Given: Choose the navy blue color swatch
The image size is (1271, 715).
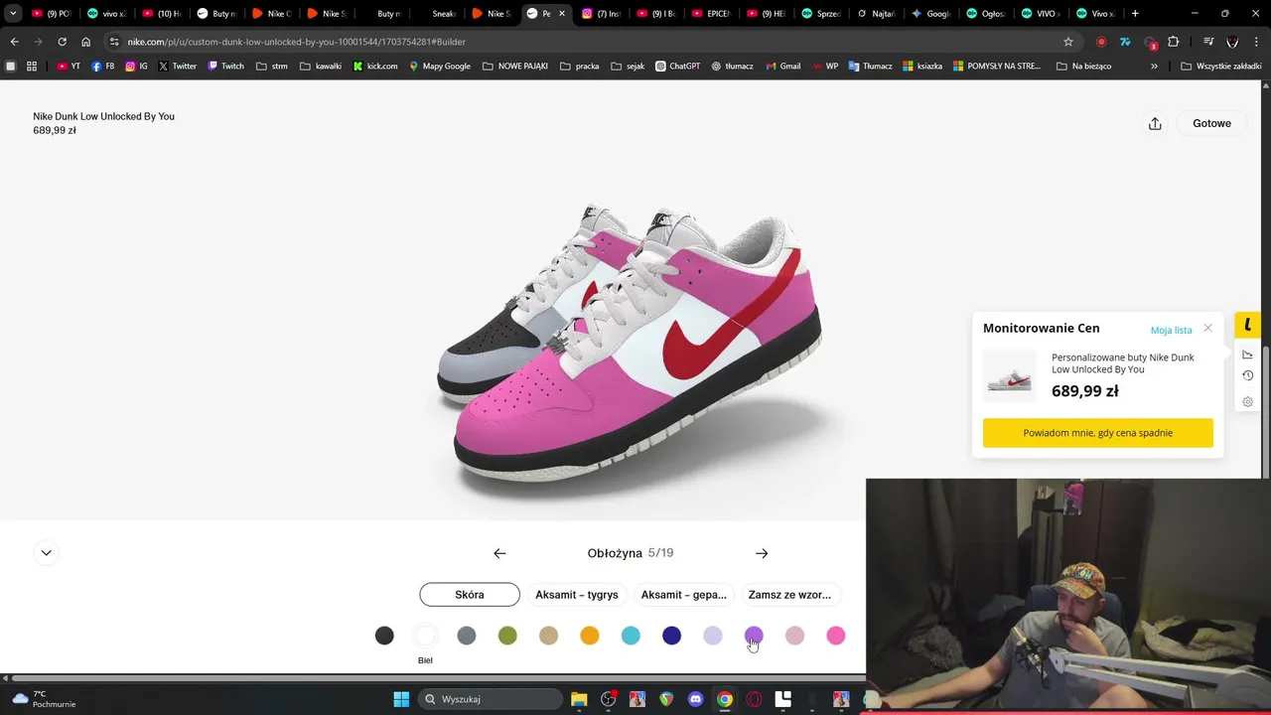Looking at the screenshot, I should (x=671, y=636).
